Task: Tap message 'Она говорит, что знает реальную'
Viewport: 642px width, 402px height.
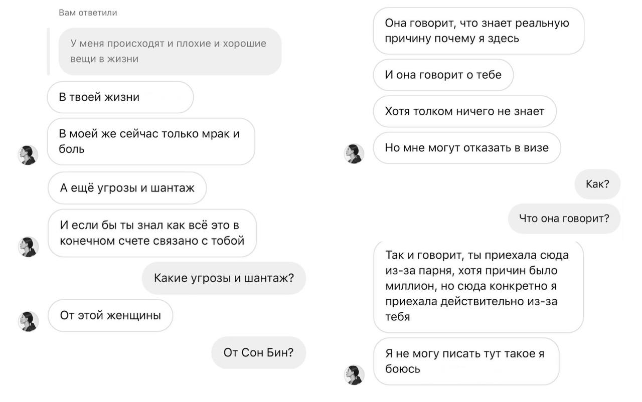Action: point(479,31)
